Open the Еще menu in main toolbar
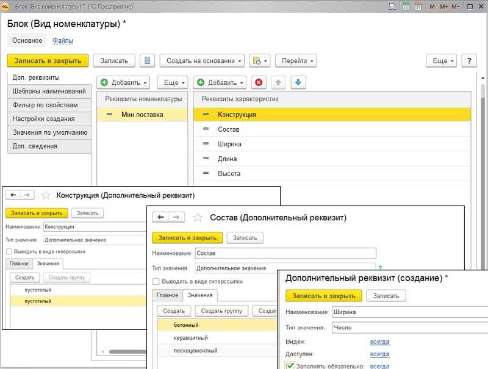 442,60
